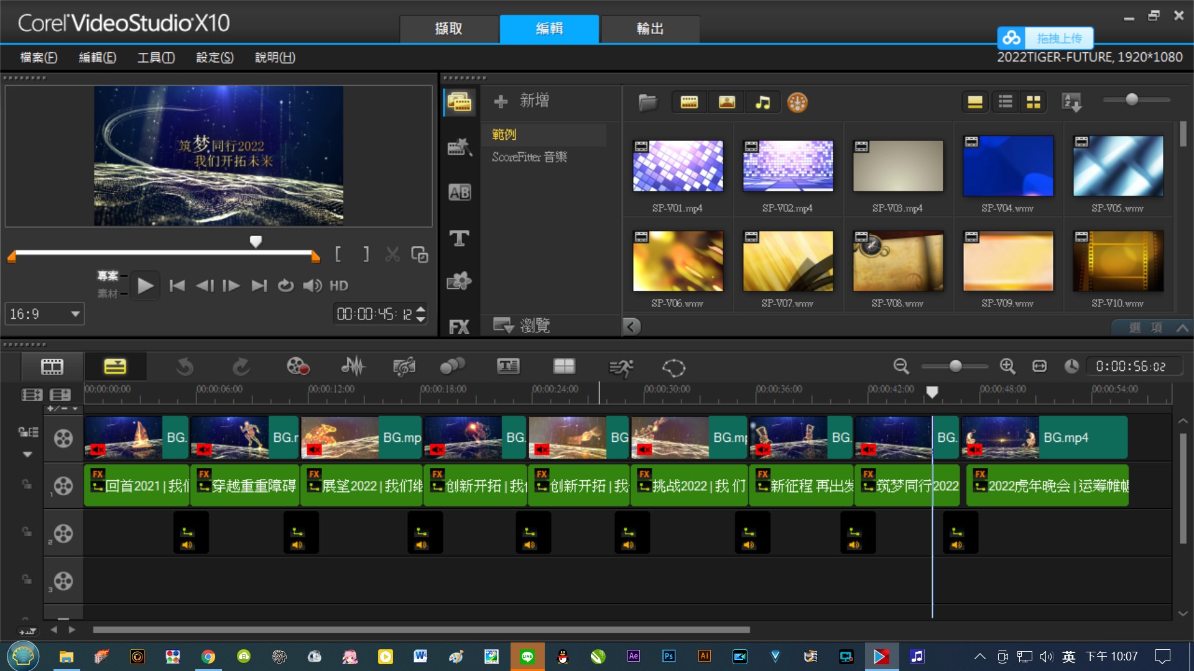1194x671 pixels.
Task: Open the 工具(T) menu
Action: click(155, 57)
